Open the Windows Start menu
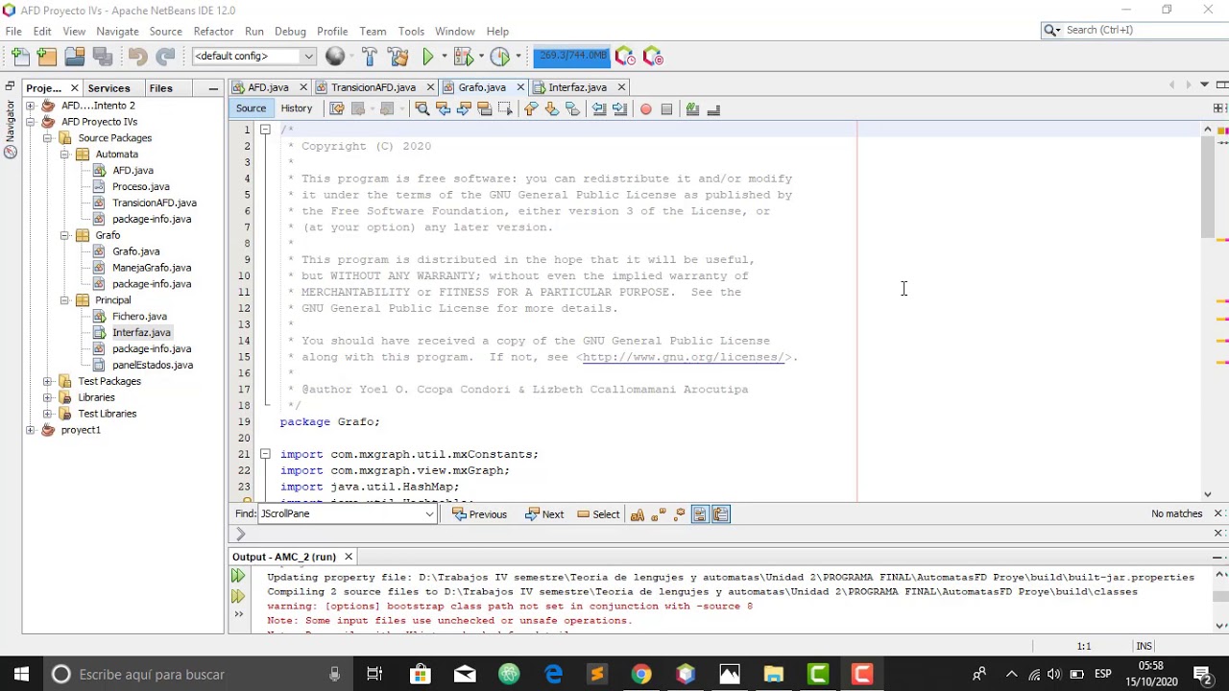This screenshot has width=1229, height=691. [x=21, y=674]
